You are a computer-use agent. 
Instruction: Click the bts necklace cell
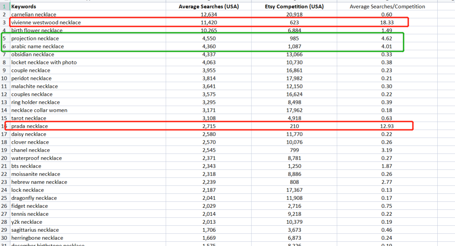point(88,166)
